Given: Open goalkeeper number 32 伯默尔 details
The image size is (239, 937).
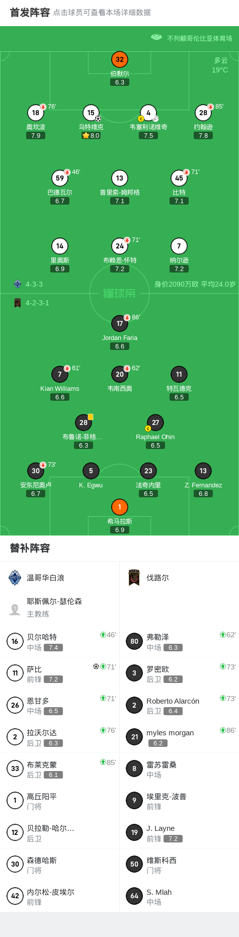Looking at the screenshot, I should coord(120,59).
